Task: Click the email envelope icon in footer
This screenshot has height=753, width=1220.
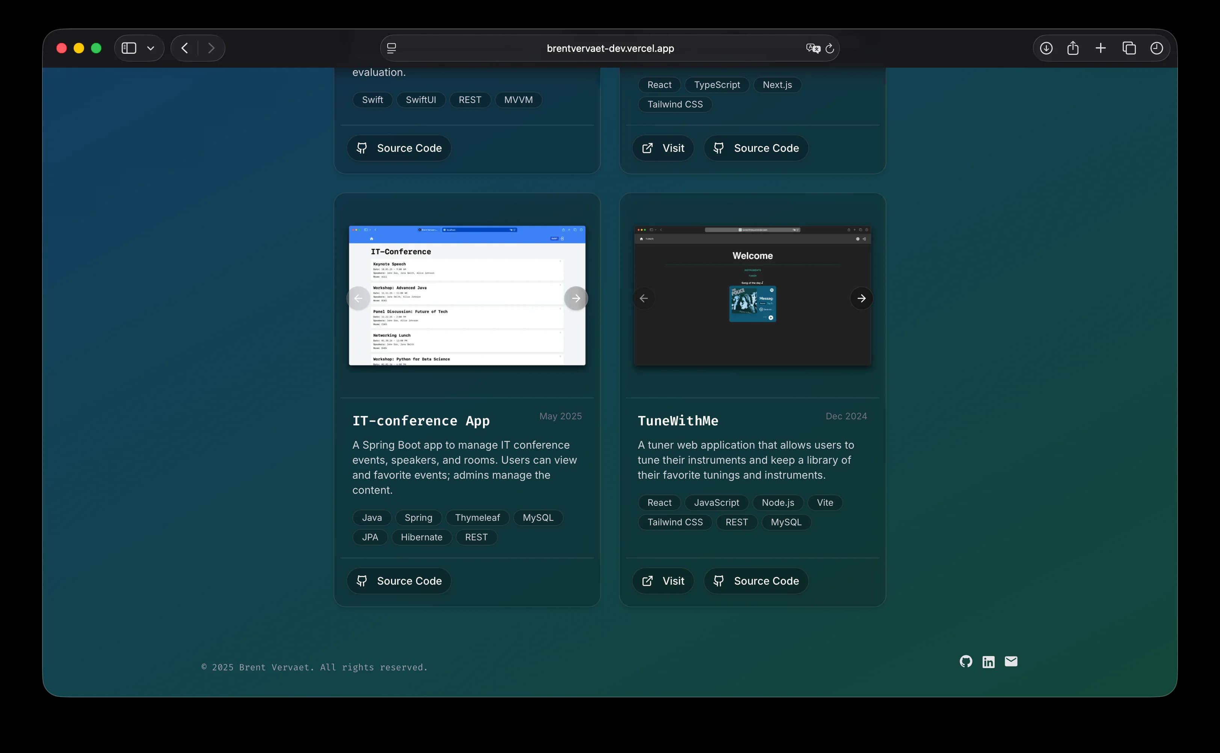Action: 1011,661
